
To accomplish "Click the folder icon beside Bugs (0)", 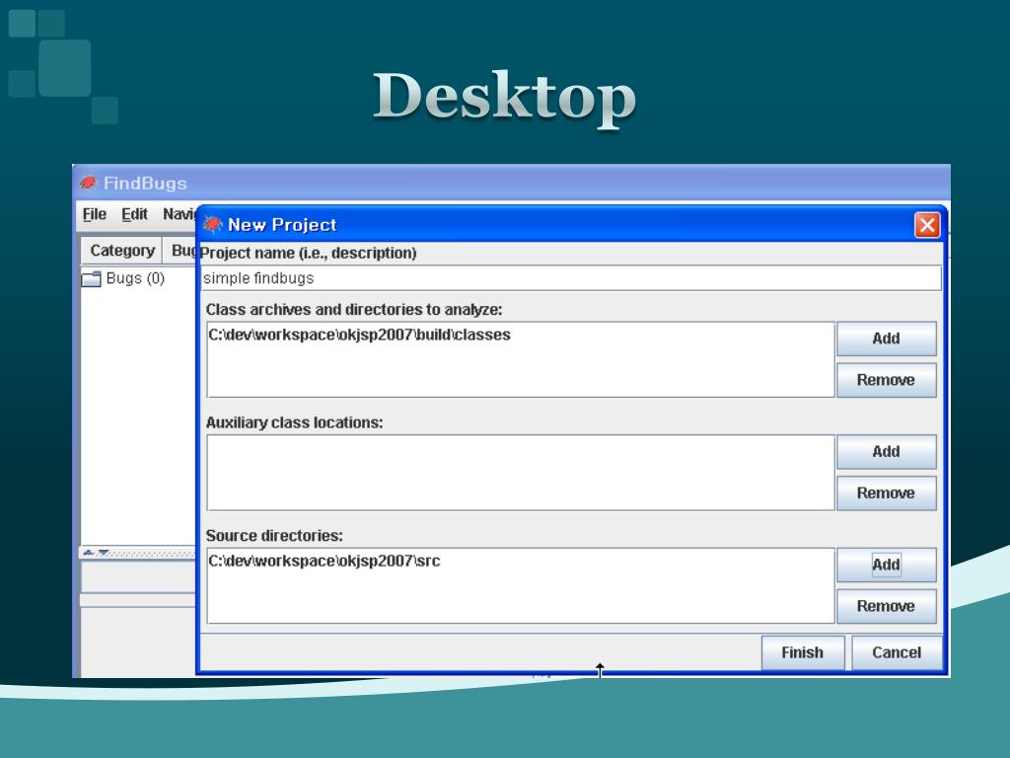I will click(91, 278).
